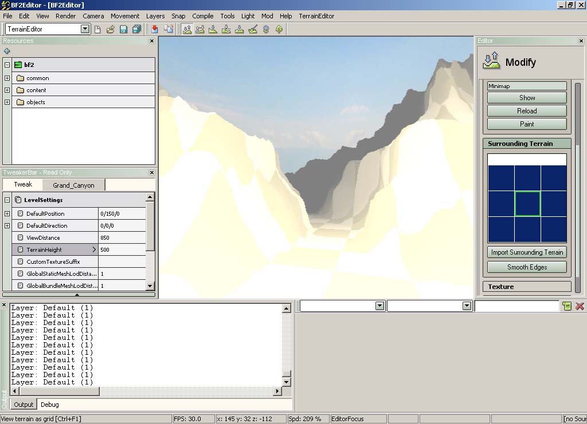Collapse the LevelSettings group
Image resolution: width=587 pixels, height=424 pixels.
point(7,200)
